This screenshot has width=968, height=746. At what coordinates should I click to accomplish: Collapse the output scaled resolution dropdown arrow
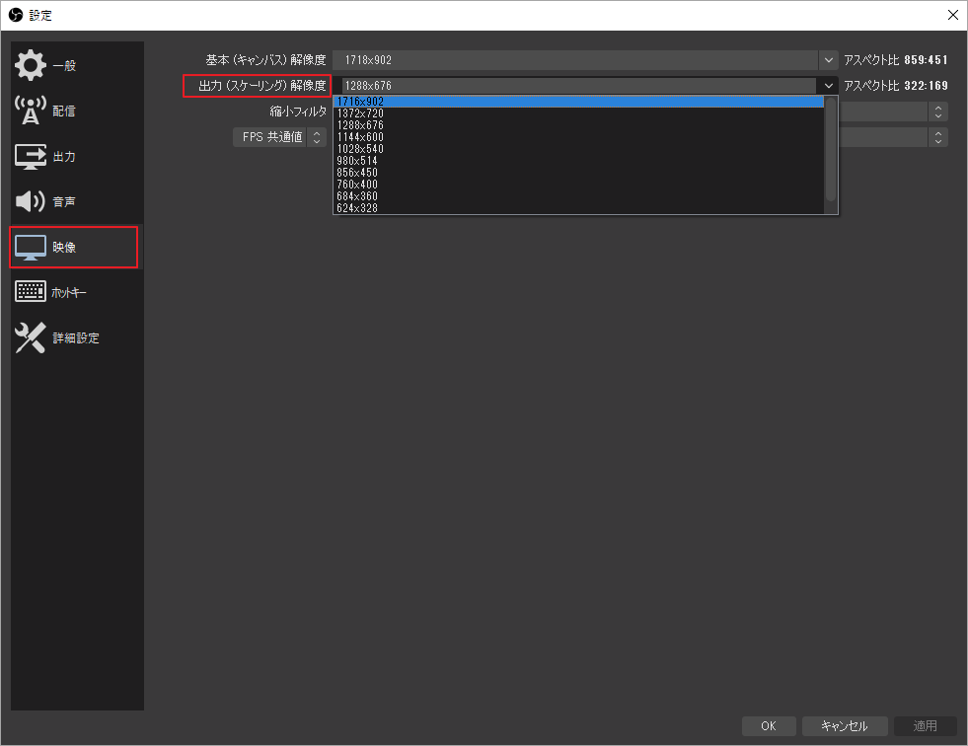[x=829, y=85]
